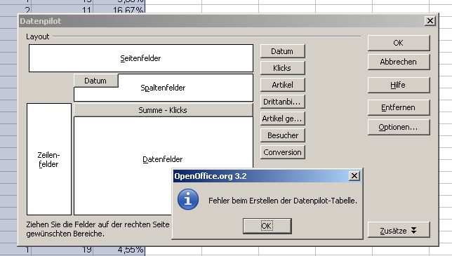Screen dimensions: 452x256
Task: Click the spreadsheet cell showing 4,55%
Action: point(119,250)
